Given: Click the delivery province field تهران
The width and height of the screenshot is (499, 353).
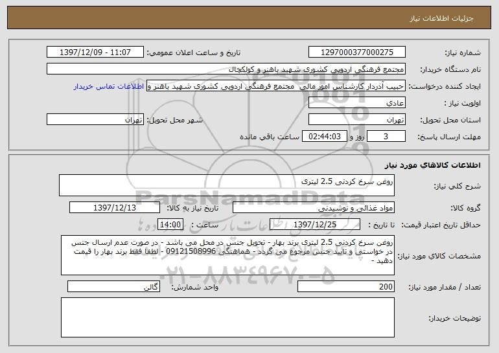Looking at the screenshot, I should (x=356, y=120).
